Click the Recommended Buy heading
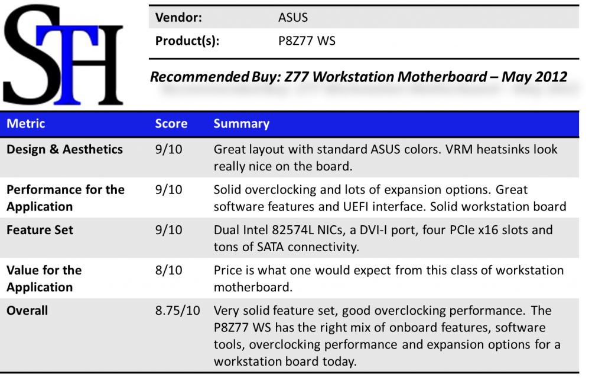 (358, 77)
